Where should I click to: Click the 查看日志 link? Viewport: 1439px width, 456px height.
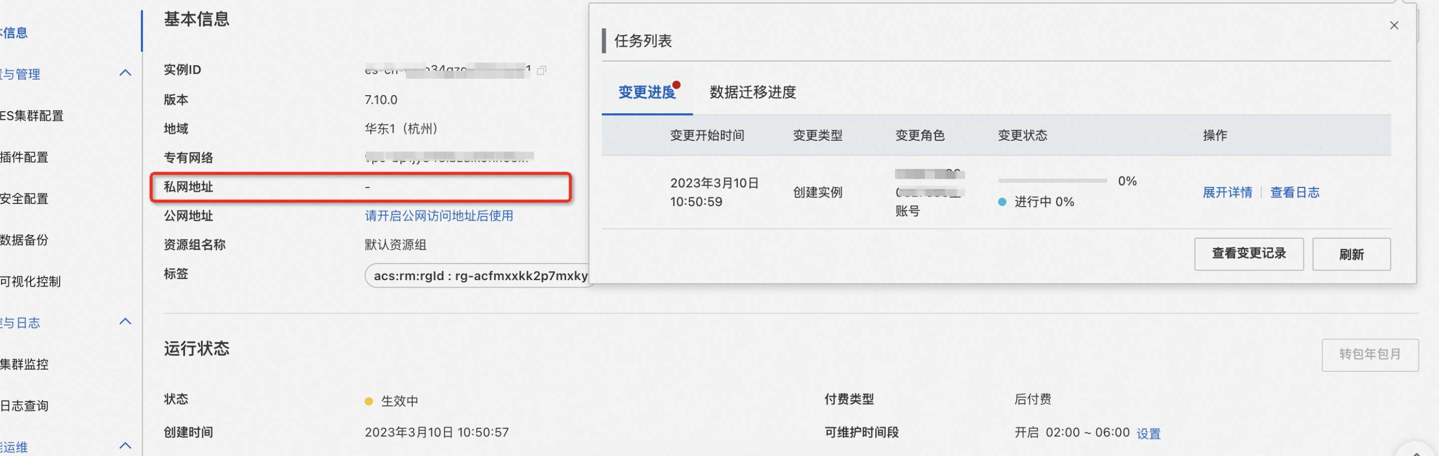point(1294,192)
